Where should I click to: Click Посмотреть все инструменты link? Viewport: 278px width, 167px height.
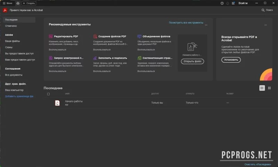point(186,23)
